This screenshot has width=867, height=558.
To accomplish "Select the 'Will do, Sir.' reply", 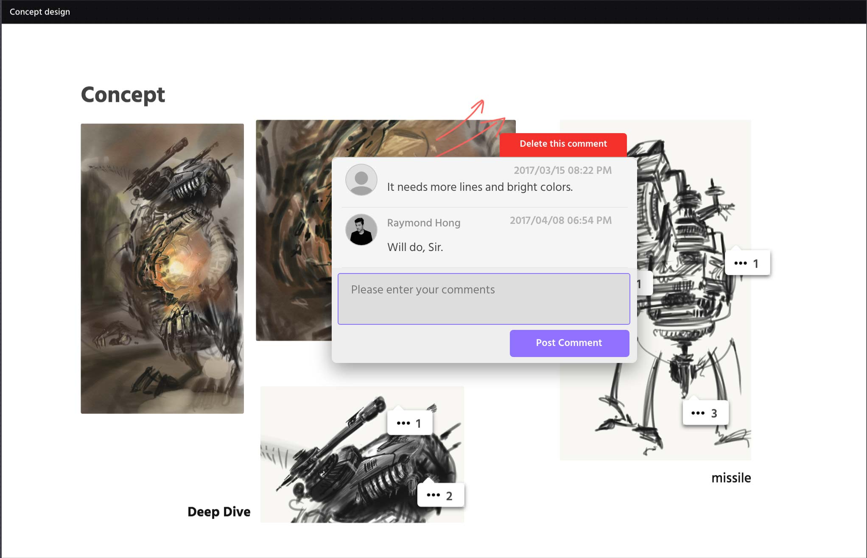I will click(x=415, y=247).
